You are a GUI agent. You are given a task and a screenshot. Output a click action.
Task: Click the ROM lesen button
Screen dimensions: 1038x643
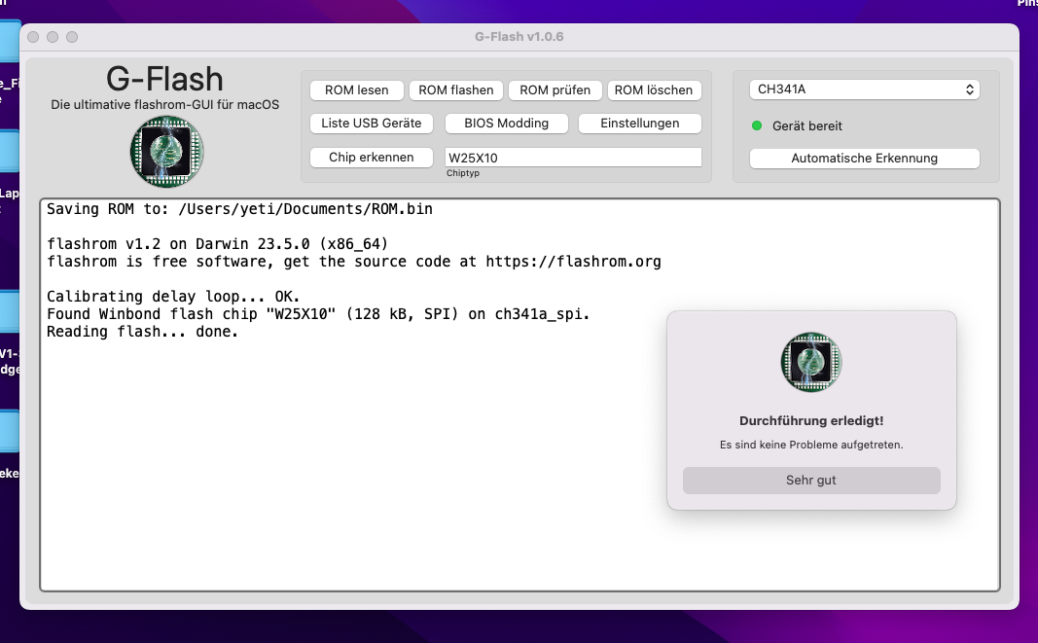pos(356,90)
